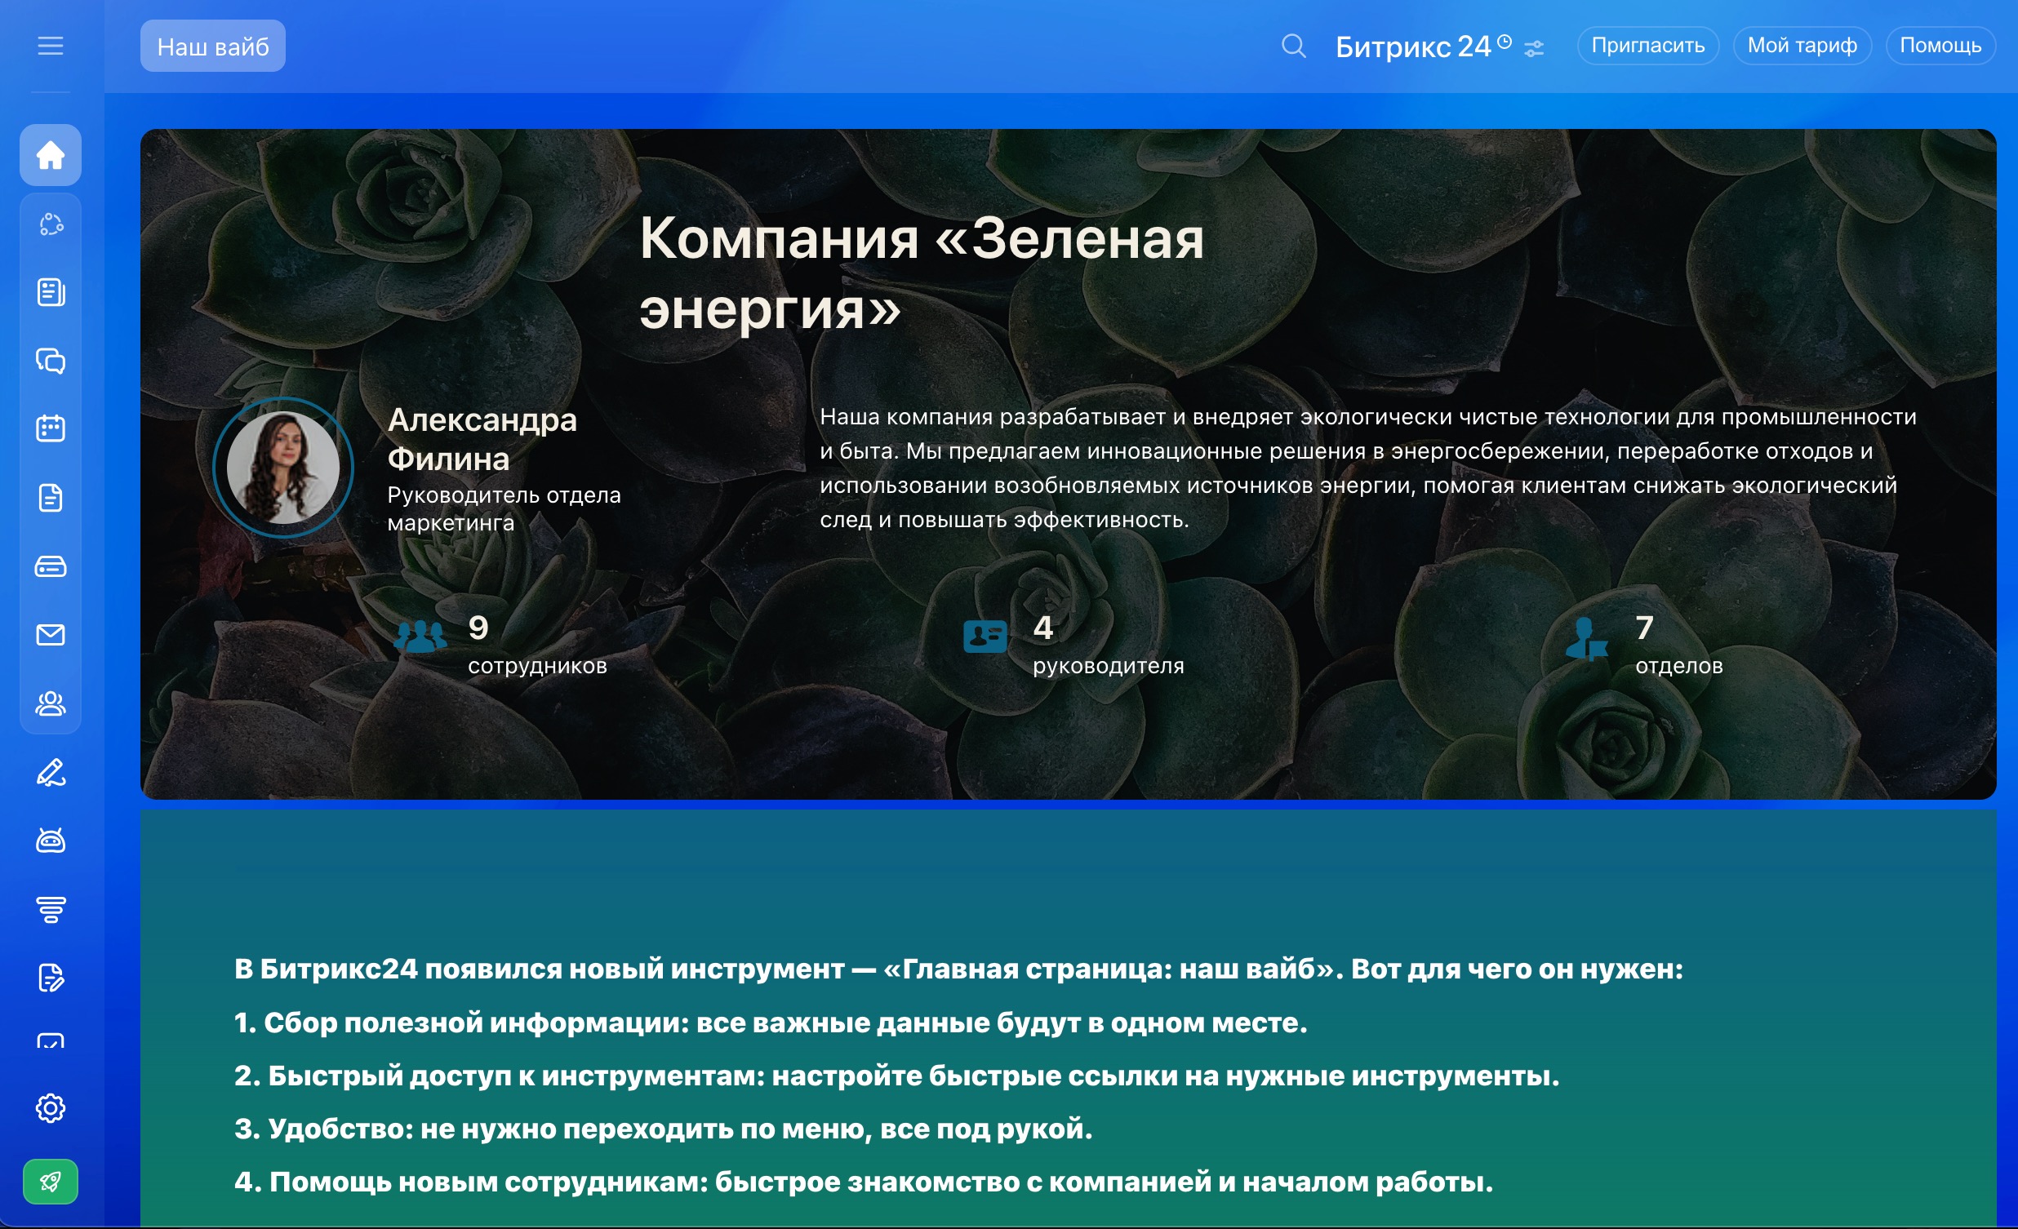Click the green rocket button
This screenshot has width=2018, height=1229.
click(x=51, y=1182)
